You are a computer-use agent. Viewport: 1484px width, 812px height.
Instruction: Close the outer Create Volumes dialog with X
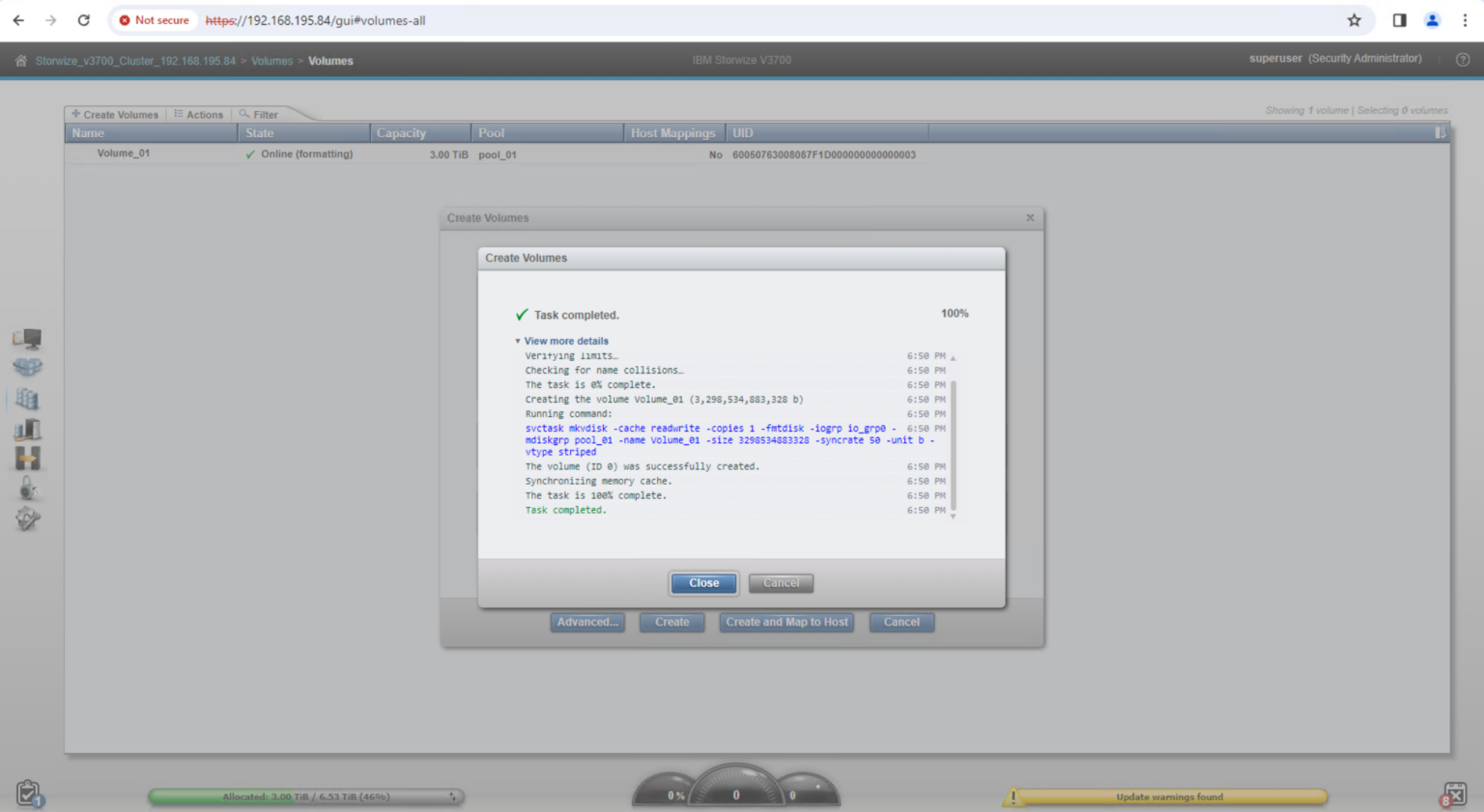1030,218
